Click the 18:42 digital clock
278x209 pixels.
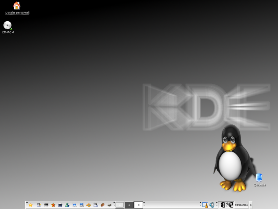pyautogui.click(x=227, y=205)
